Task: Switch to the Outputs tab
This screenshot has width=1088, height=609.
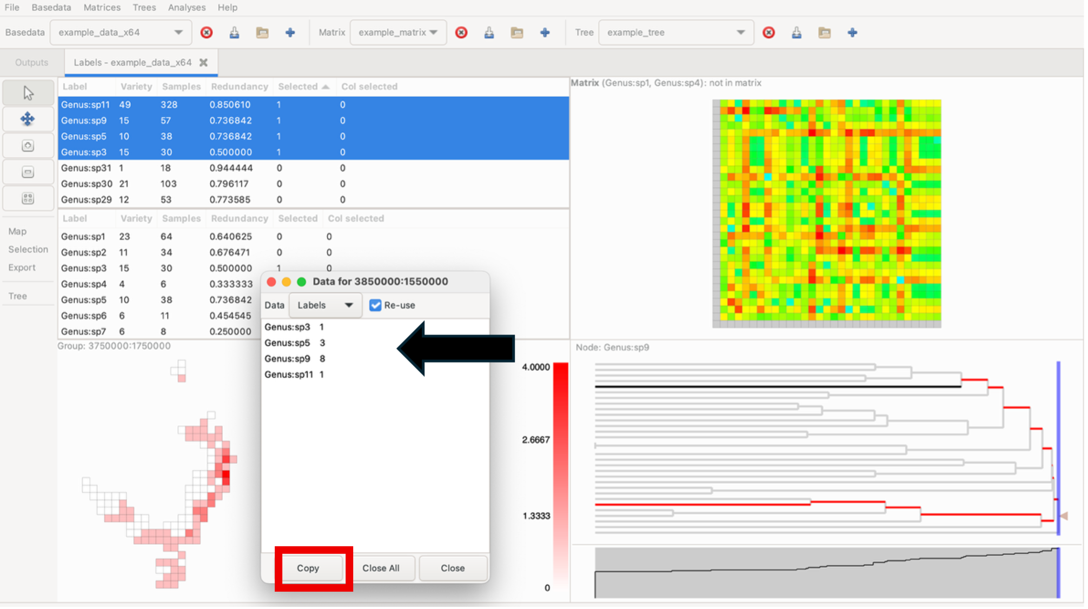Action: [32, 63]
